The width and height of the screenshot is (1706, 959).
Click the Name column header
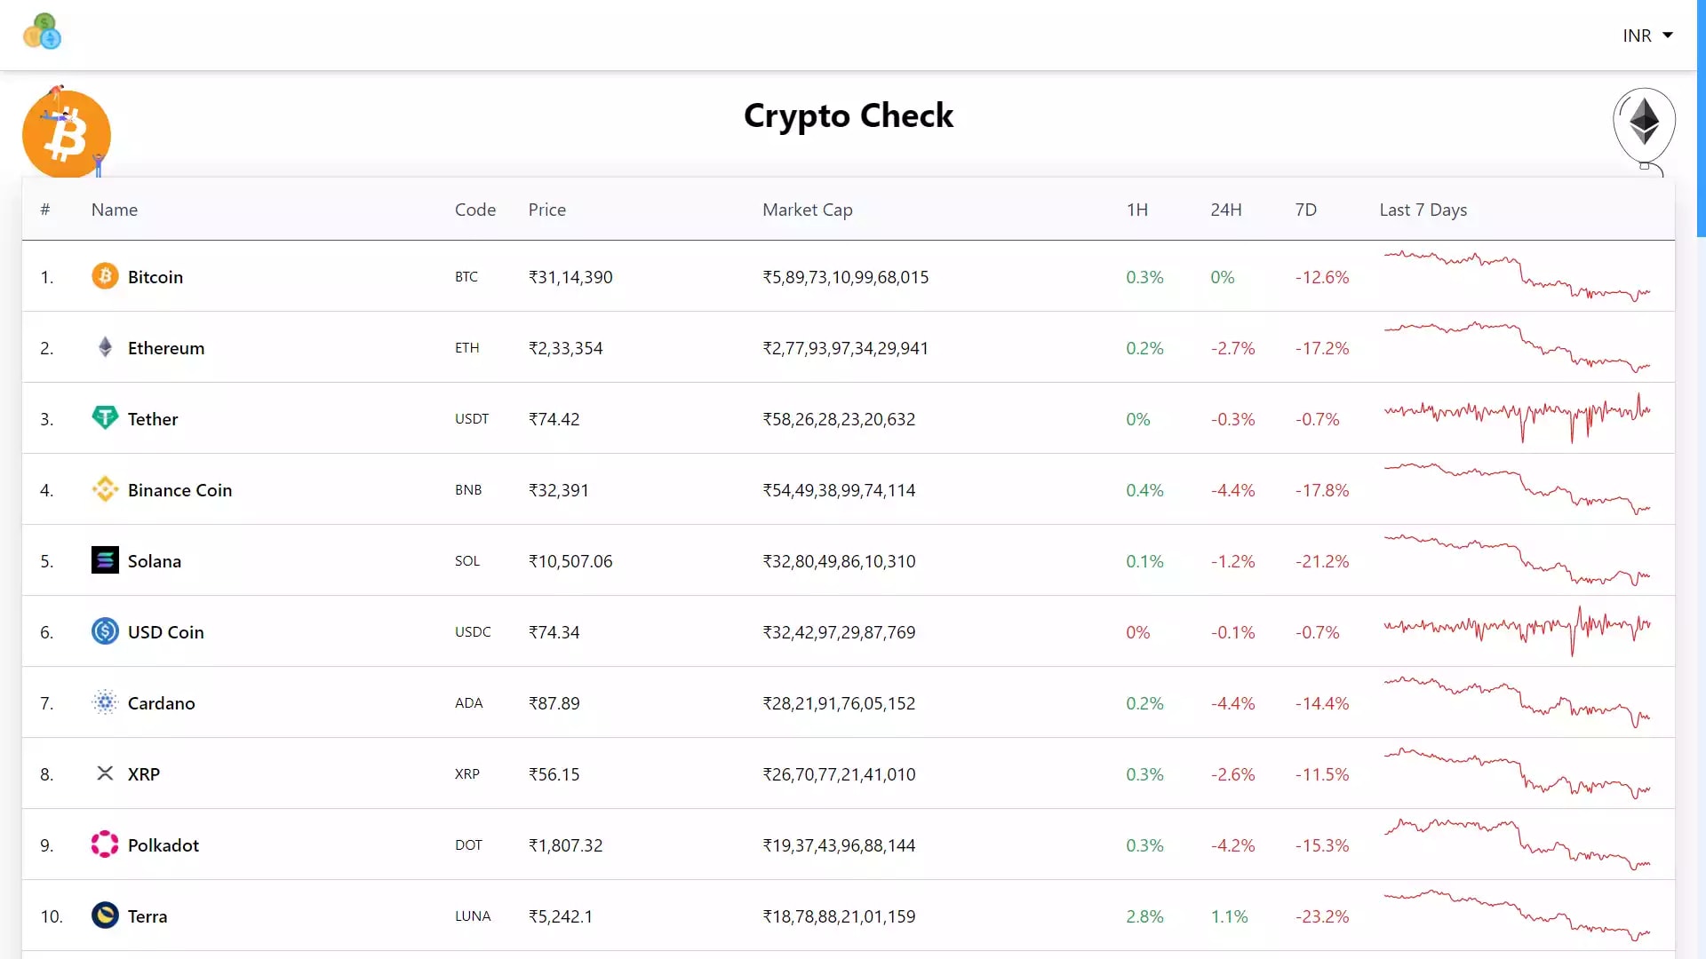(x=115, y=209)
